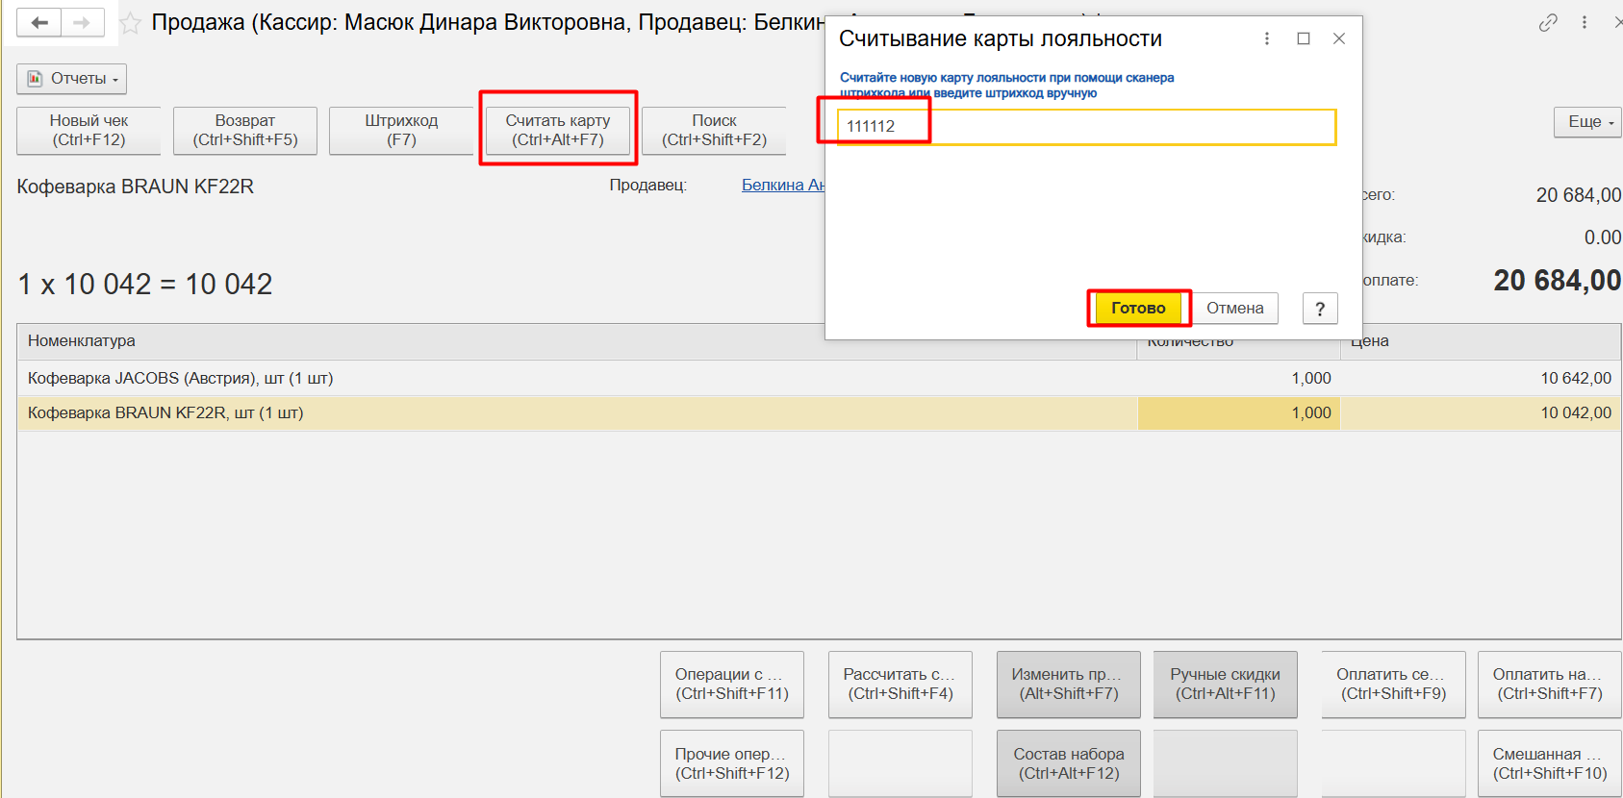Click the Возврат return button

coord(245,131)
